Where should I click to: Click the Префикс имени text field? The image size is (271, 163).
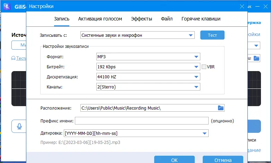141,121
